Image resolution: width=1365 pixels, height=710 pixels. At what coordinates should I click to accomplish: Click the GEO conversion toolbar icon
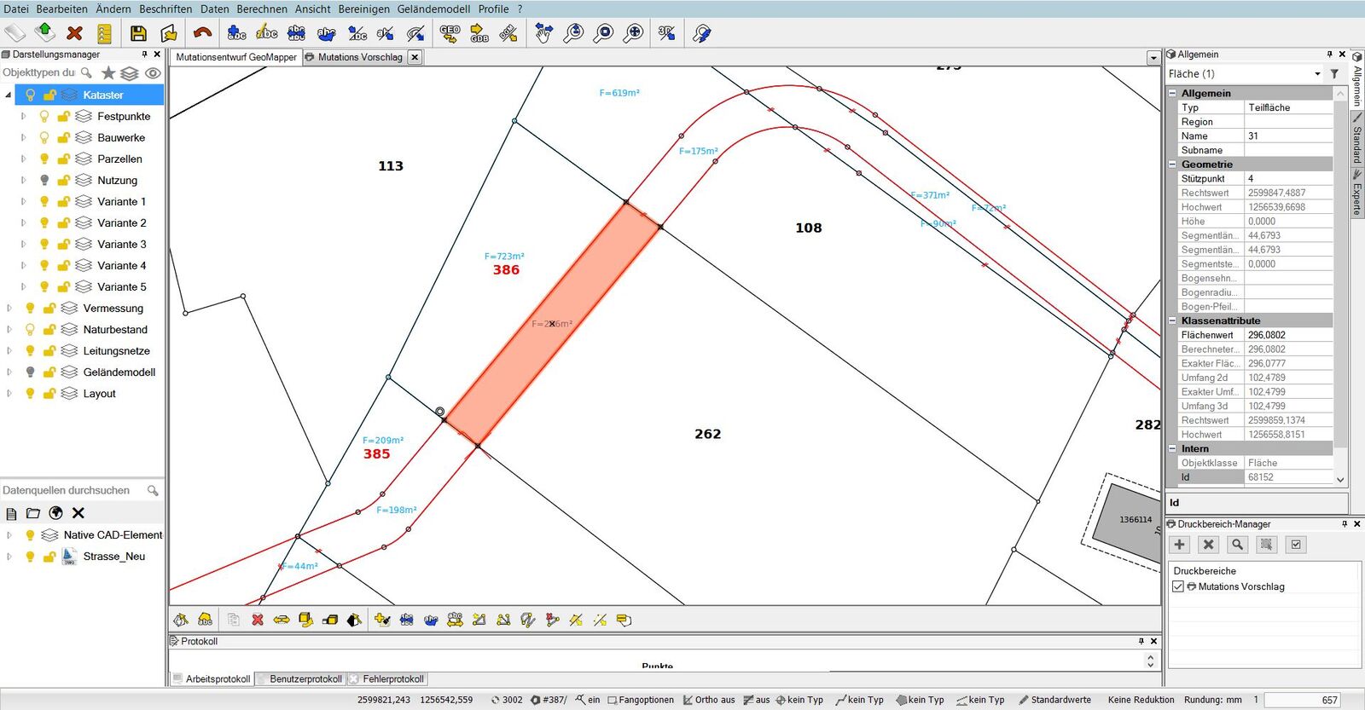click(450, 33)
